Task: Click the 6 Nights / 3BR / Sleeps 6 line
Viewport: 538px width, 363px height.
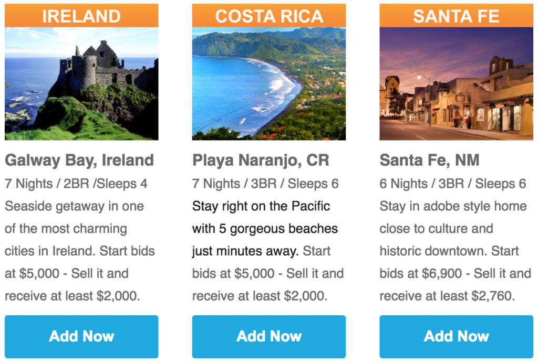Action: tap(453, 184)
